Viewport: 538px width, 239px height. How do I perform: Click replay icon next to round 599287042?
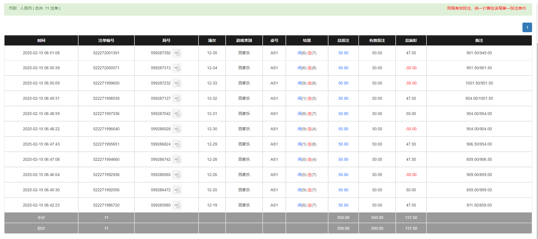(x=177, y=114)
